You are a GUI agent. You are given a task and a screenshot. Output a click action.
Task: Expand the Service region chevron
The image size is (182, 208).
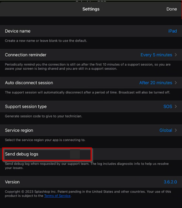[176, 130]
